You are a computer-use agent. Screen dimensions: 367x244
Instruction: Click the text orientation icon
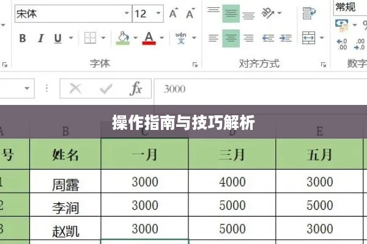[268, 13]
